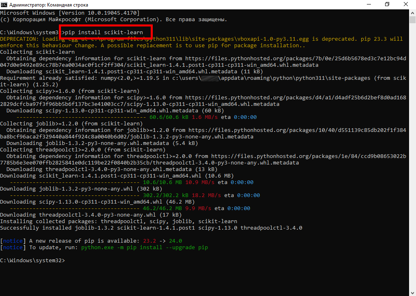Image resolution: width=416 pixels, height=296 pixels.
Task: Click the 60.6/60.6 kB progress bar
Action: [x=76, y=117]
